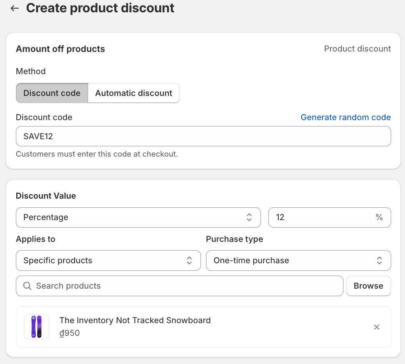The image size is (405, 364).
Task: Click The Inventory Not Tracked Snowboard name
Action: tap(135, 320)
